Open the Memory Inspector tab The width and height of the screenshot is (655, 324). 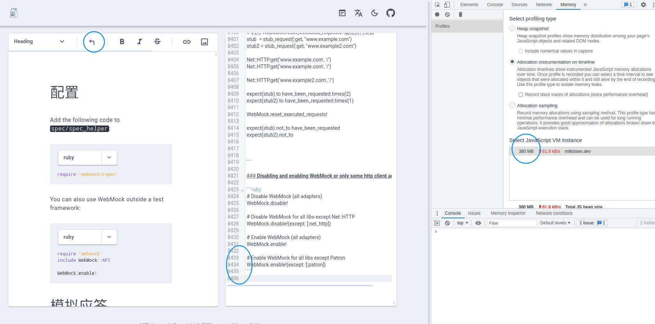point(508,213)
